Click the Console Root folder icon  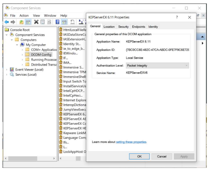[x=7, y=30]
